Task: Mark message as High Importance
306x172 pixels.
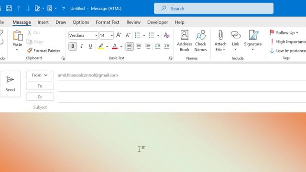Action: click(288, 42)
